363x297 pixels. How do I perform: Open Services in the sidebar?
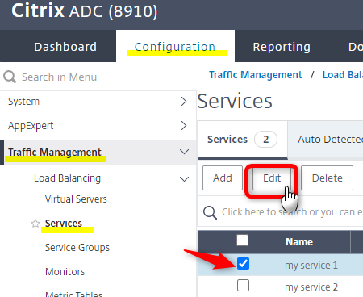point(64,224)
